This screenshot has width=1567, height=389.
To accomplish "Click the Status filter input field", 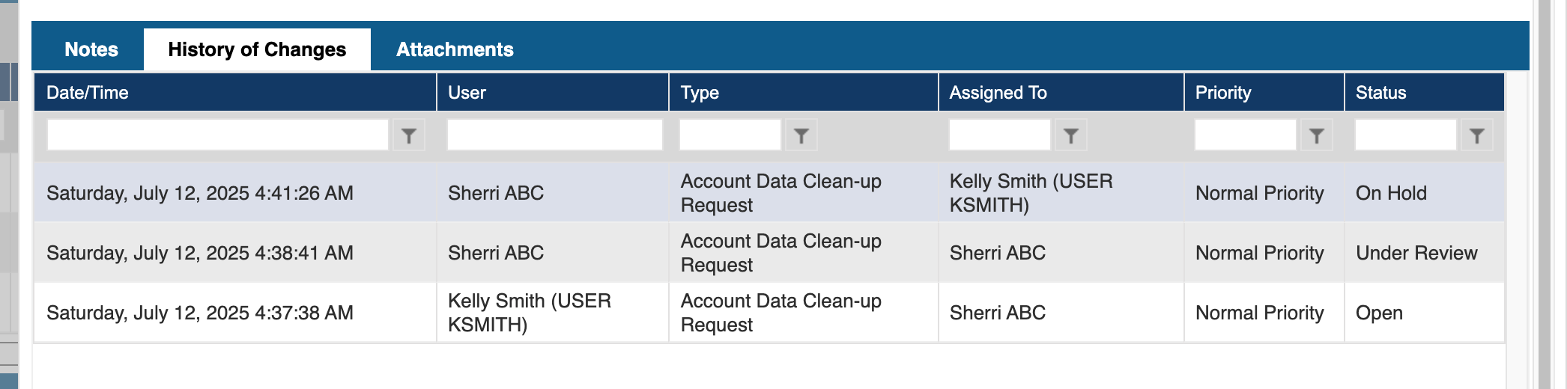I will pyautogui.click(x=1405, y=135).
